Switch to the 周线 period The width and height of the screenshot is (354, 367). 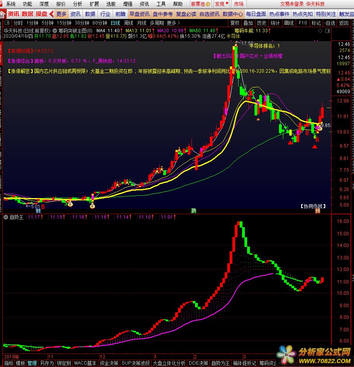129,23
